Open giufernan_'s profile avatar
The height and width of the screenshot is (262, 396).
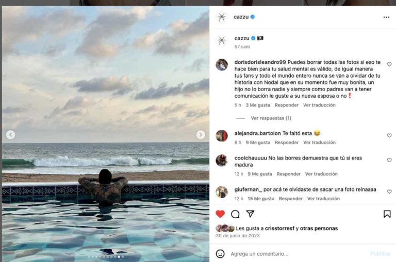tap(222, 192)
